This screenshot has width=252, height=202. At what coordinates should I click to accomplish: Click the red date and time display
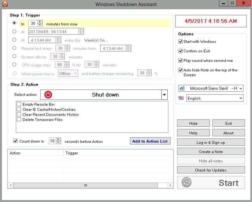point(211,21)
